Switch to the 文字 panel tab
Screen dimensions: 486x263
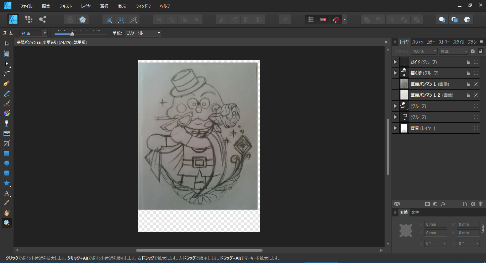pos(415,212)
